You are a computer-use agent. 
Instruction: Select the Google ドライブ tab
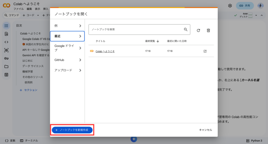67,48
